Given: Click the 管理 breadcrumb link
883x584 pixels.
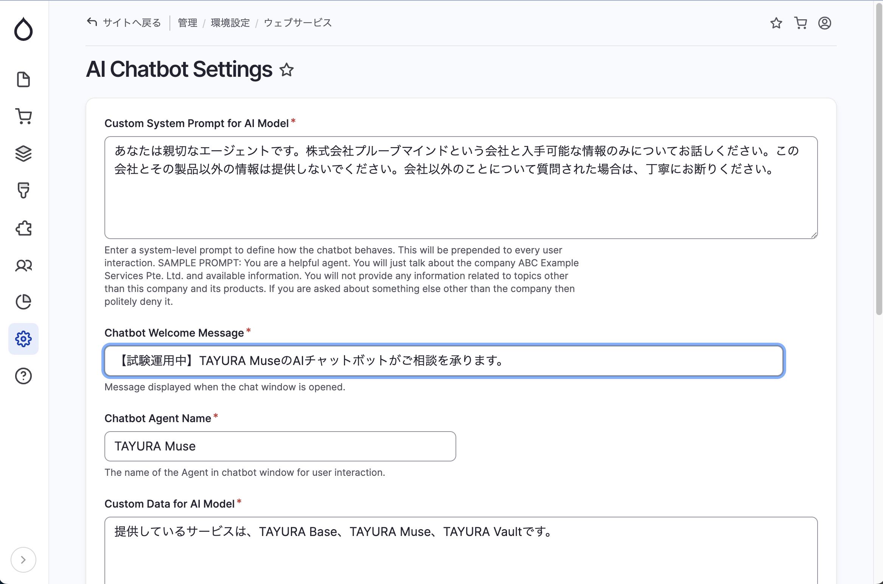Looking at the screenshot, I should coord(187,23).
